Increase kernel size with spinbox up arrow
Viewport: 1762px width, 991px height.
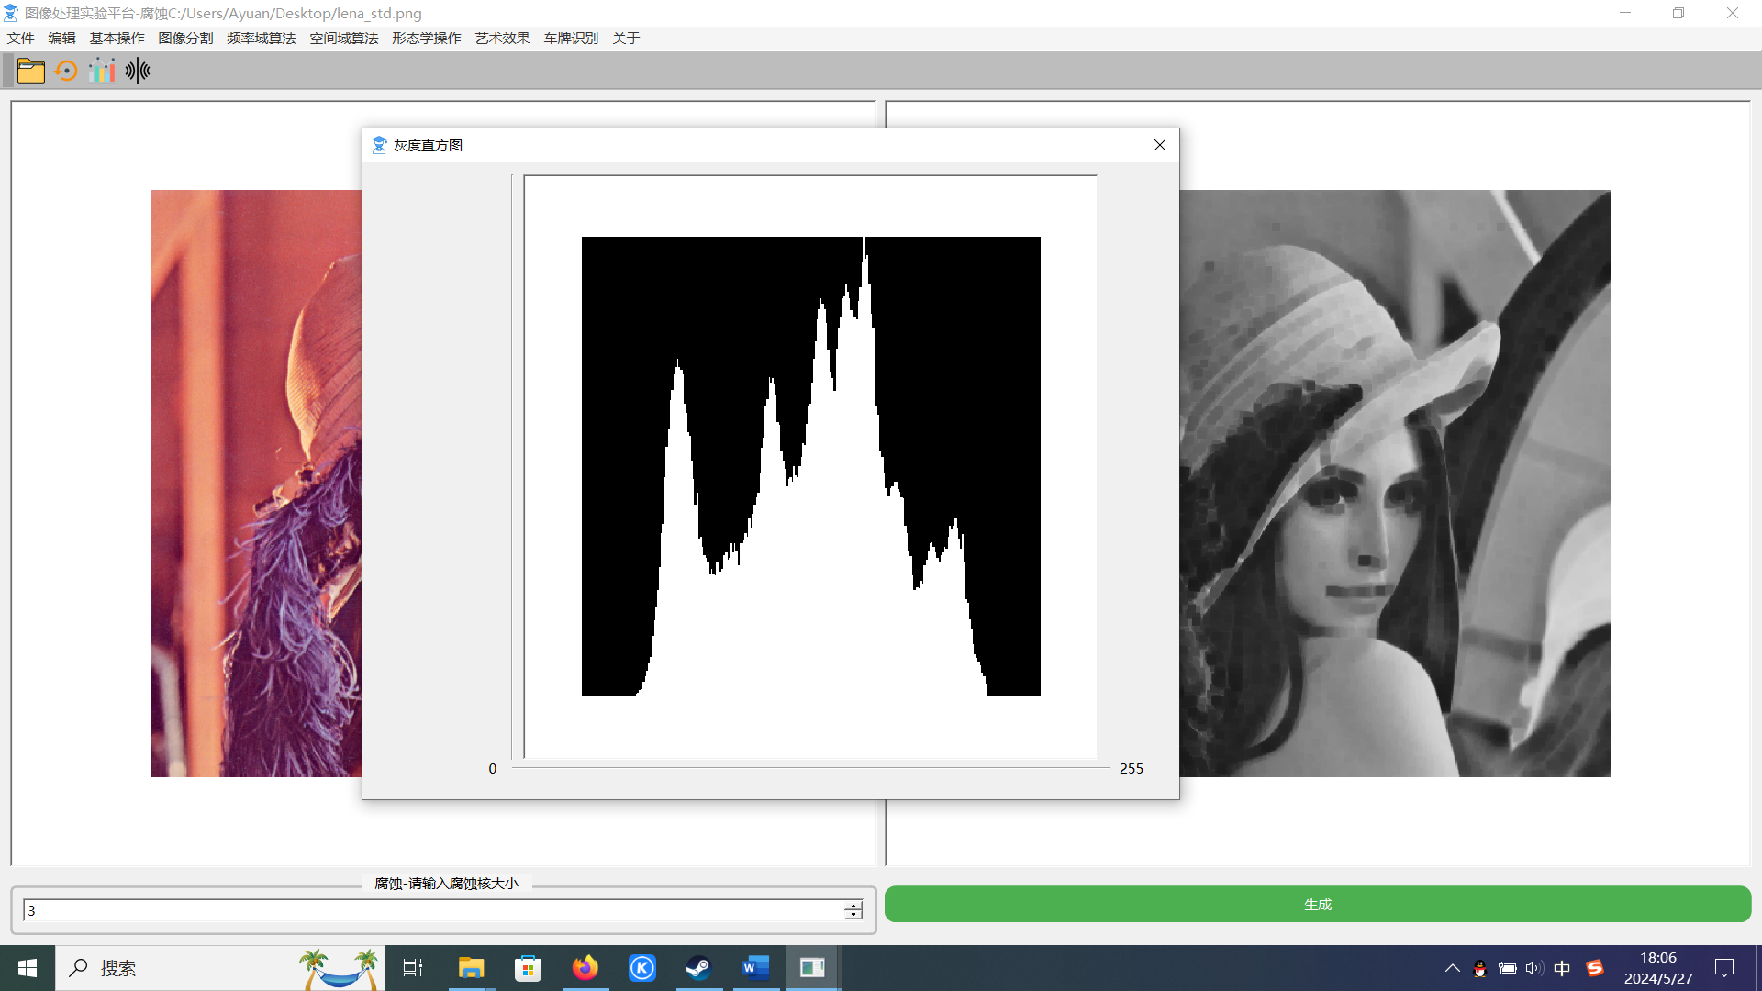pos(853,906)
